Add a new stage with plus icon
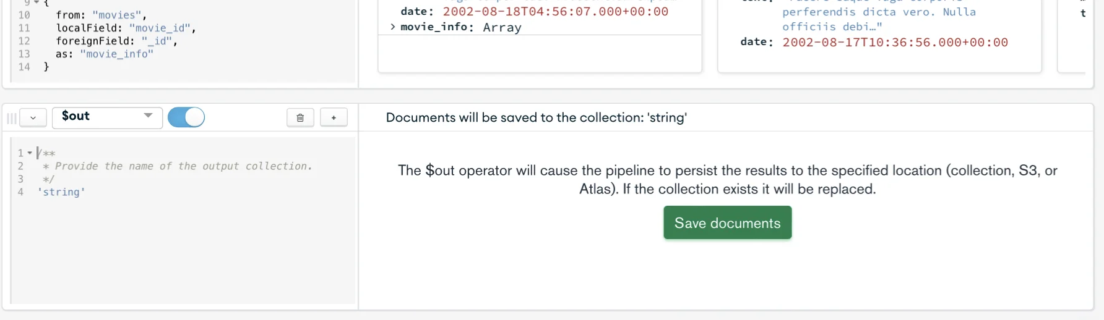 click(334, 117)
